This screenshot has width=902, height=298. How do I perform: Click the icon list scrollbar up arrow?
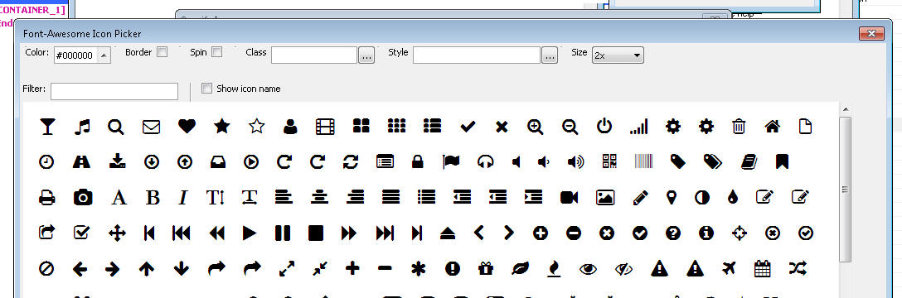coord(845,109)
